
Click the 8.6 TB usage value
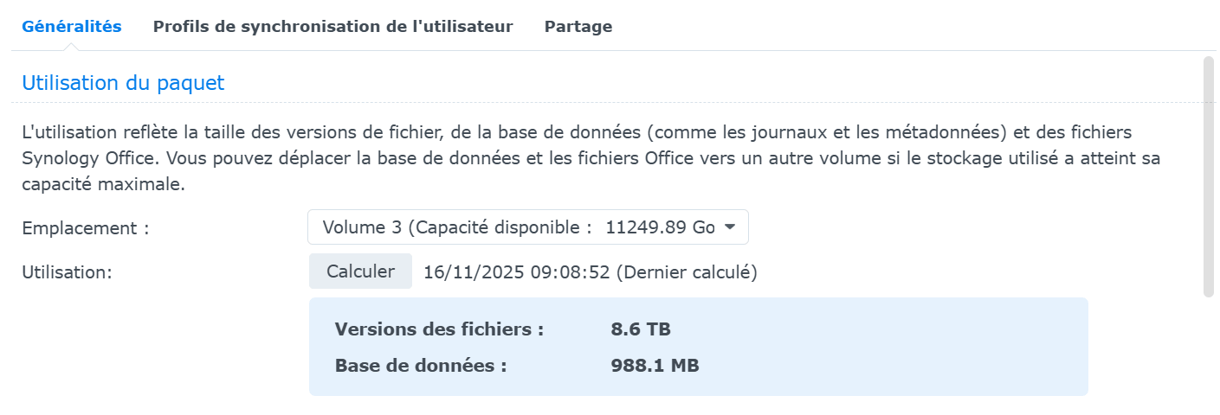click(x=640, y=329)
